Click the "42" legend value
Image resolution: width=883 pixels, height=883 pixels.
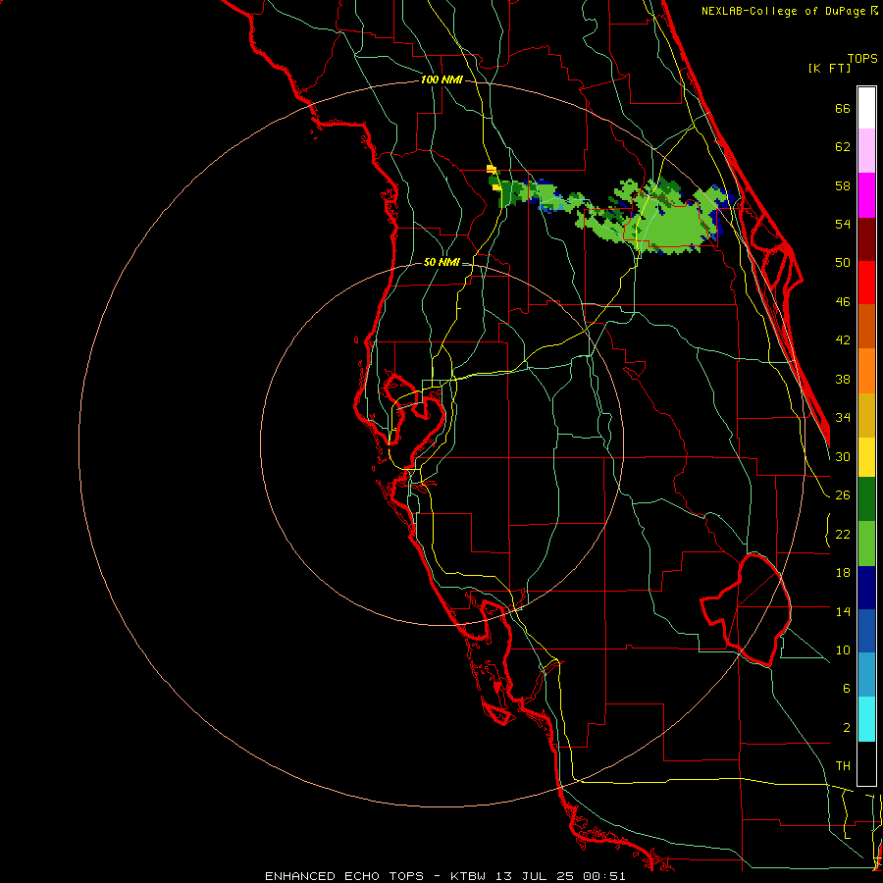843,340
